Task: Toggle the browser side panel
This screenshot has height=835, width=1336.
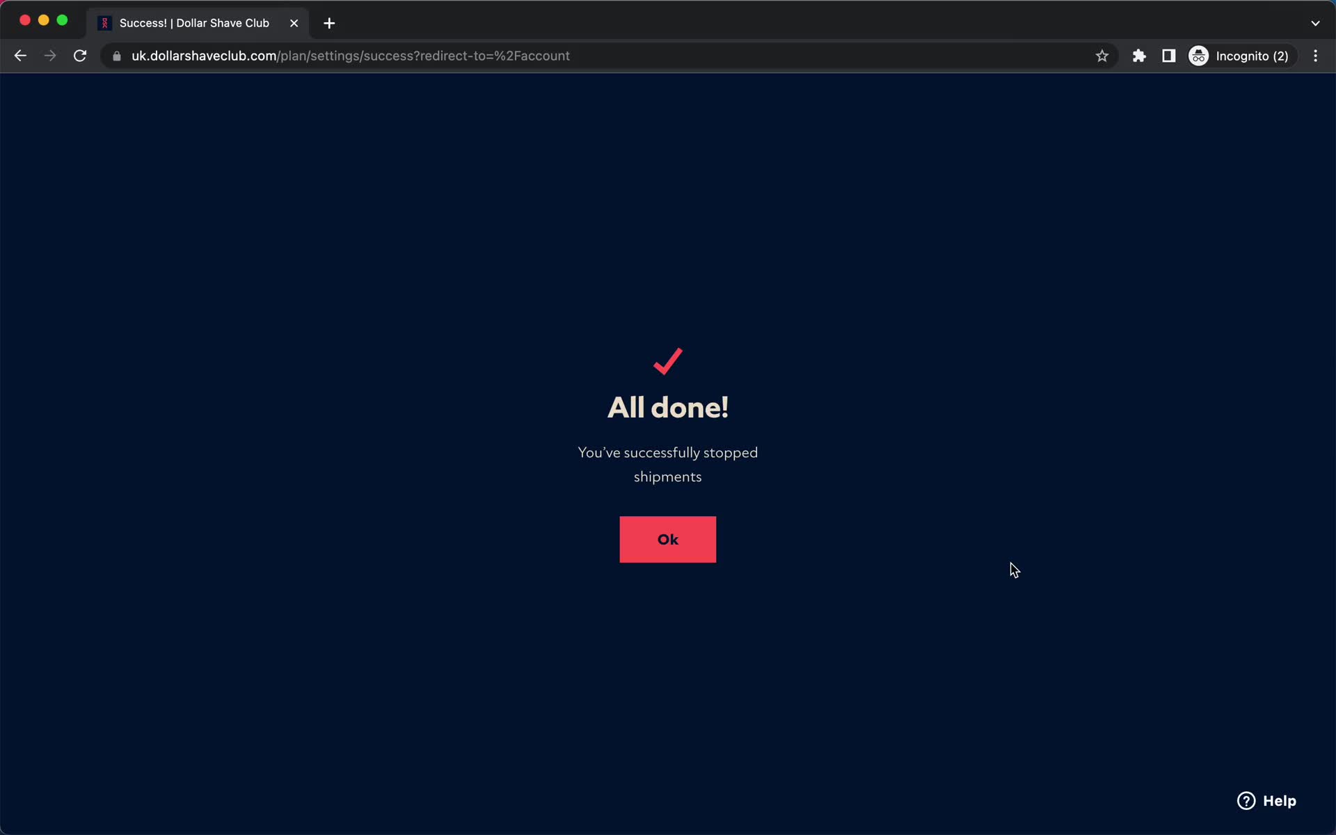Action: (1169, 56)
